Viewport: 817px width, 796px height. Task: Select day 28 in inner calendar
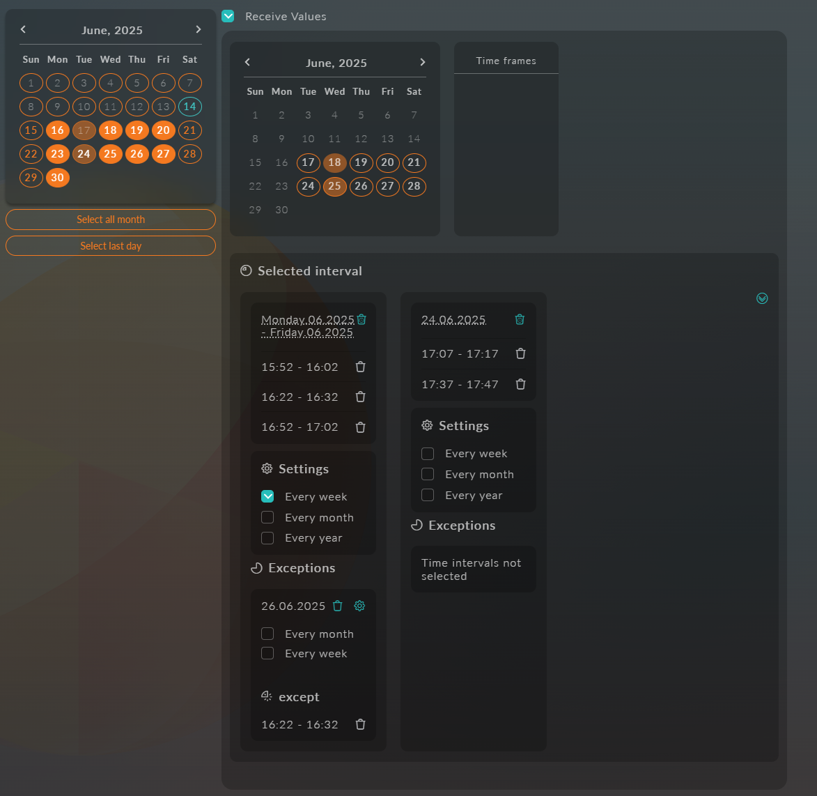414,186
